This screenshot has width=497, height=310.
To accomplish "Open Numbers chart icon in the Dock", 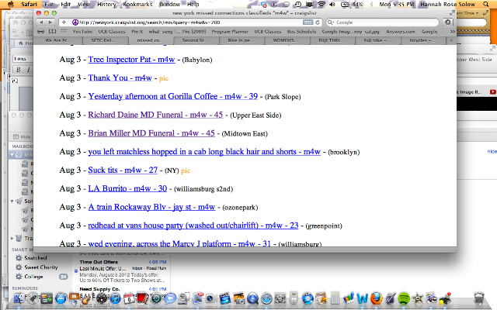I will tap(349, 298).
